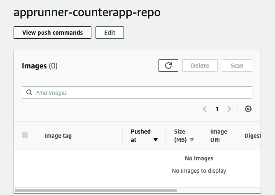The width and height of the screenshot is (275, 195).
Task: Click the horizontal table scrollbar
Action: [x=96, y=190]
